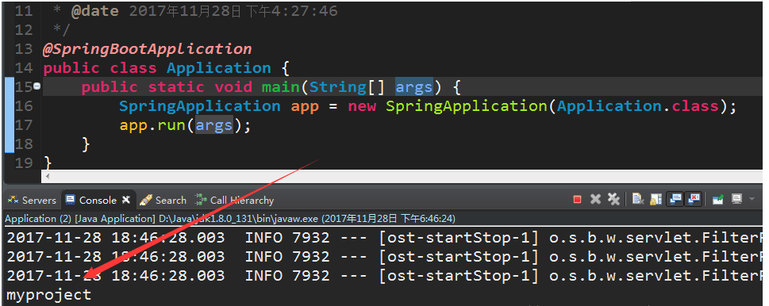Close the Console tab via its X
Screen dimensions: 769x306
click(126, 199)
